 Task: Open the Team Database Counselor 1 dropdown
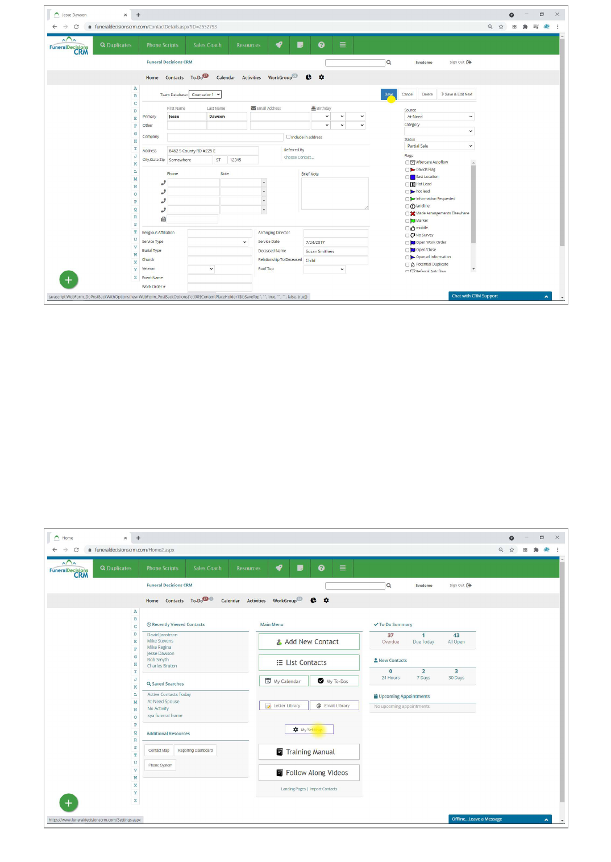[205, 95]
